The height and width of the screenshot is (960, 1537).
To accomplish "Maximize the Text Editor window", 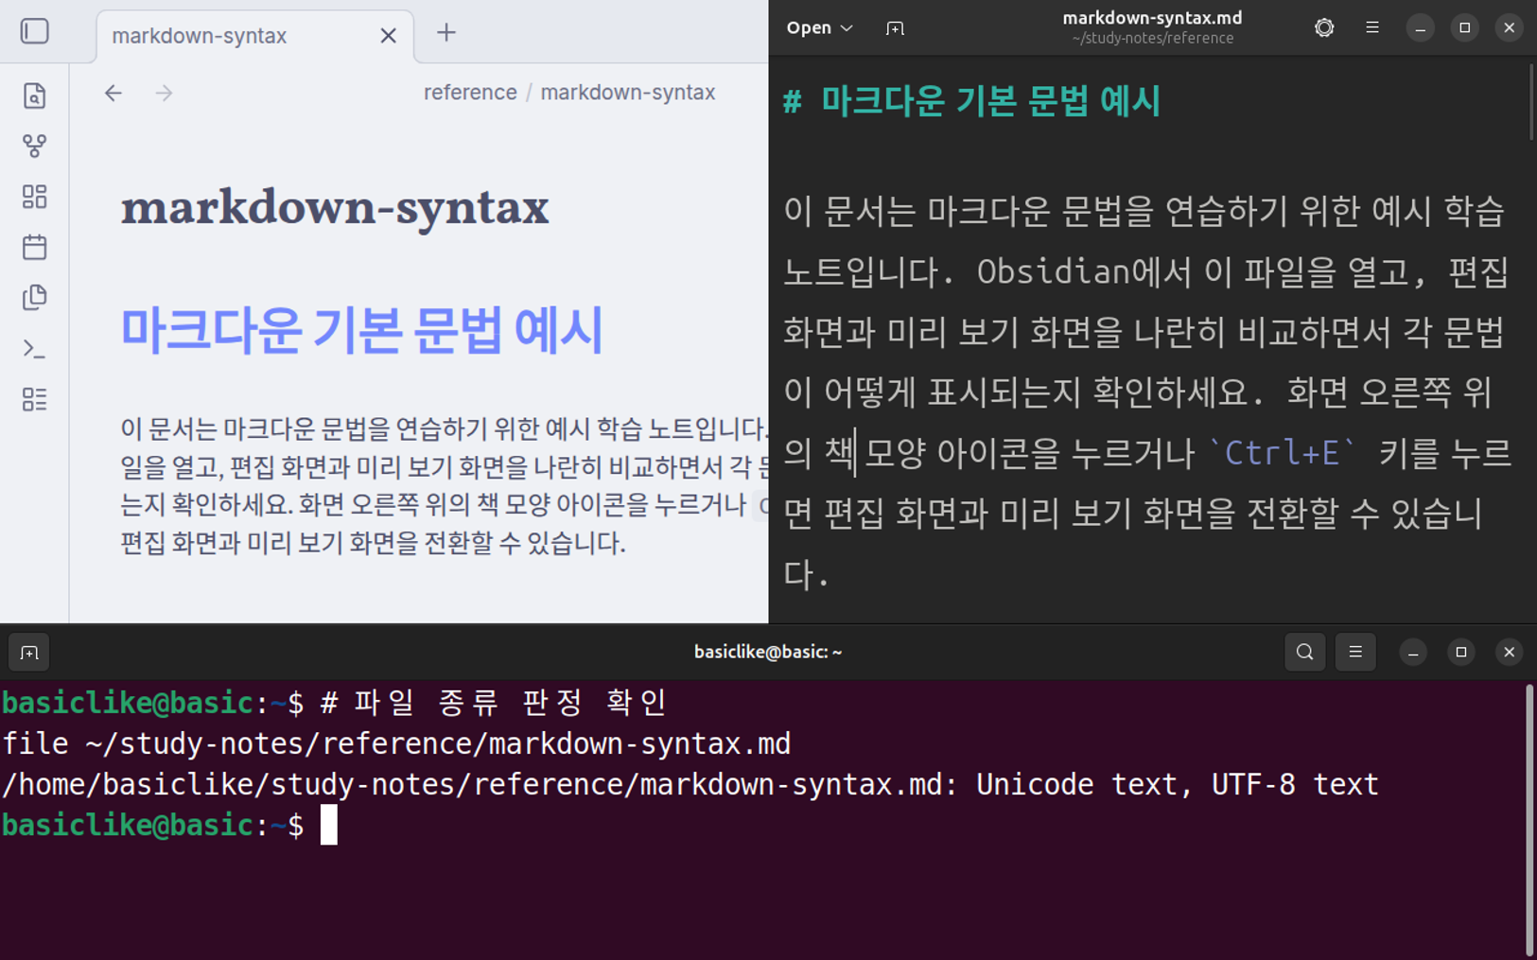I will (1465, 28).
